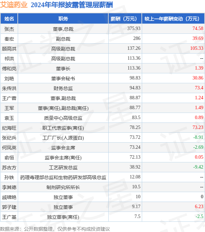Click the salary value 286

point(137,38)
